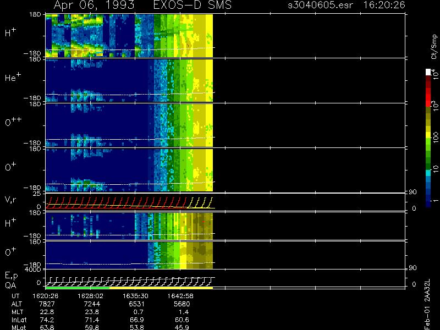Click the UT value '1620:26'

coord(46,296)
